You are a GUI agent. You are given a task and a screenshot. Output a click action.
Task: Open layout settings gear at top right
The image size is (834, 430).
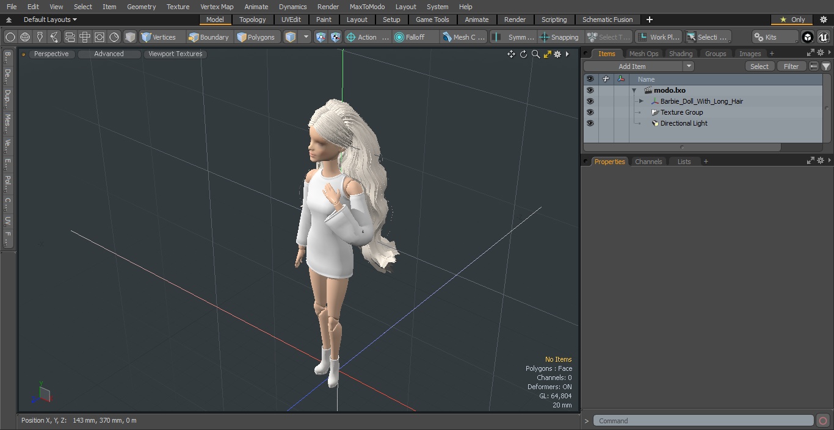coord(823,20)
